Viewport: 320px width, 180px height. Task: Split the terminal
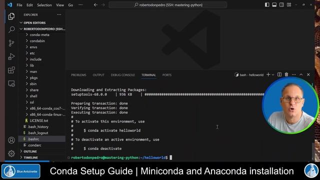click(279, 74)
